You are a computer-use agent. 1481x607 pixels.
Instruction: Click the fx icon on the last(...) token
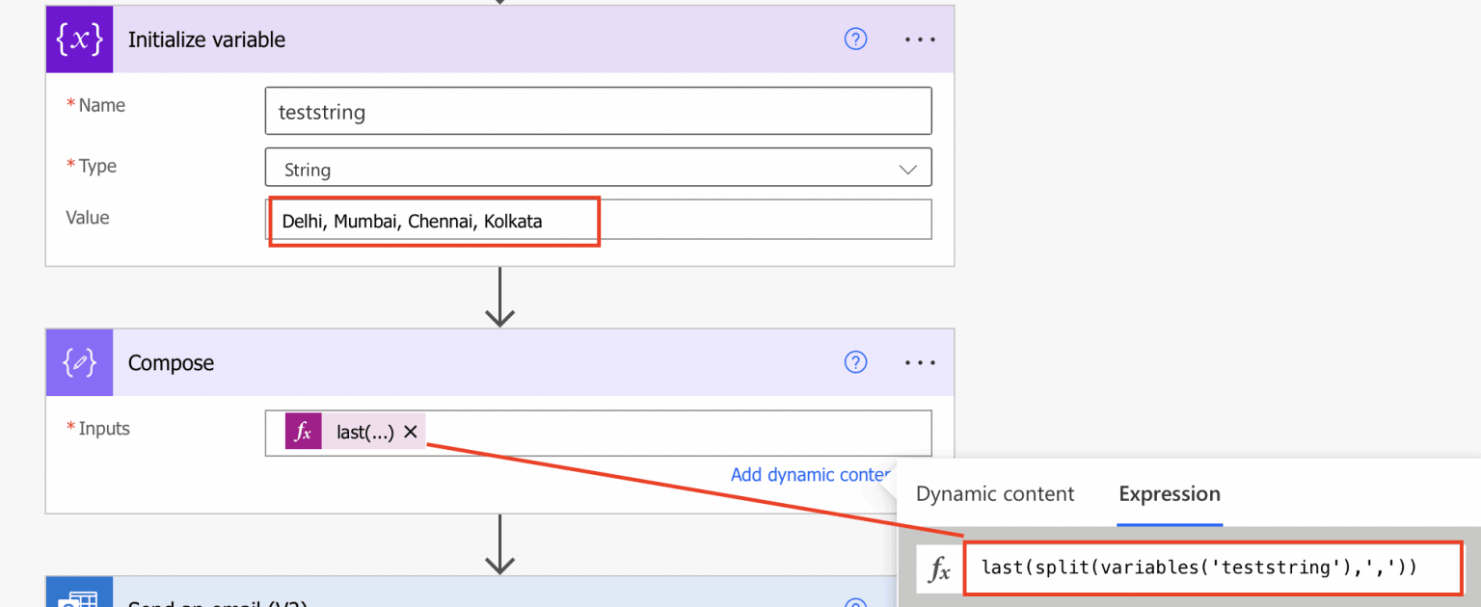(x=304, y=432)
